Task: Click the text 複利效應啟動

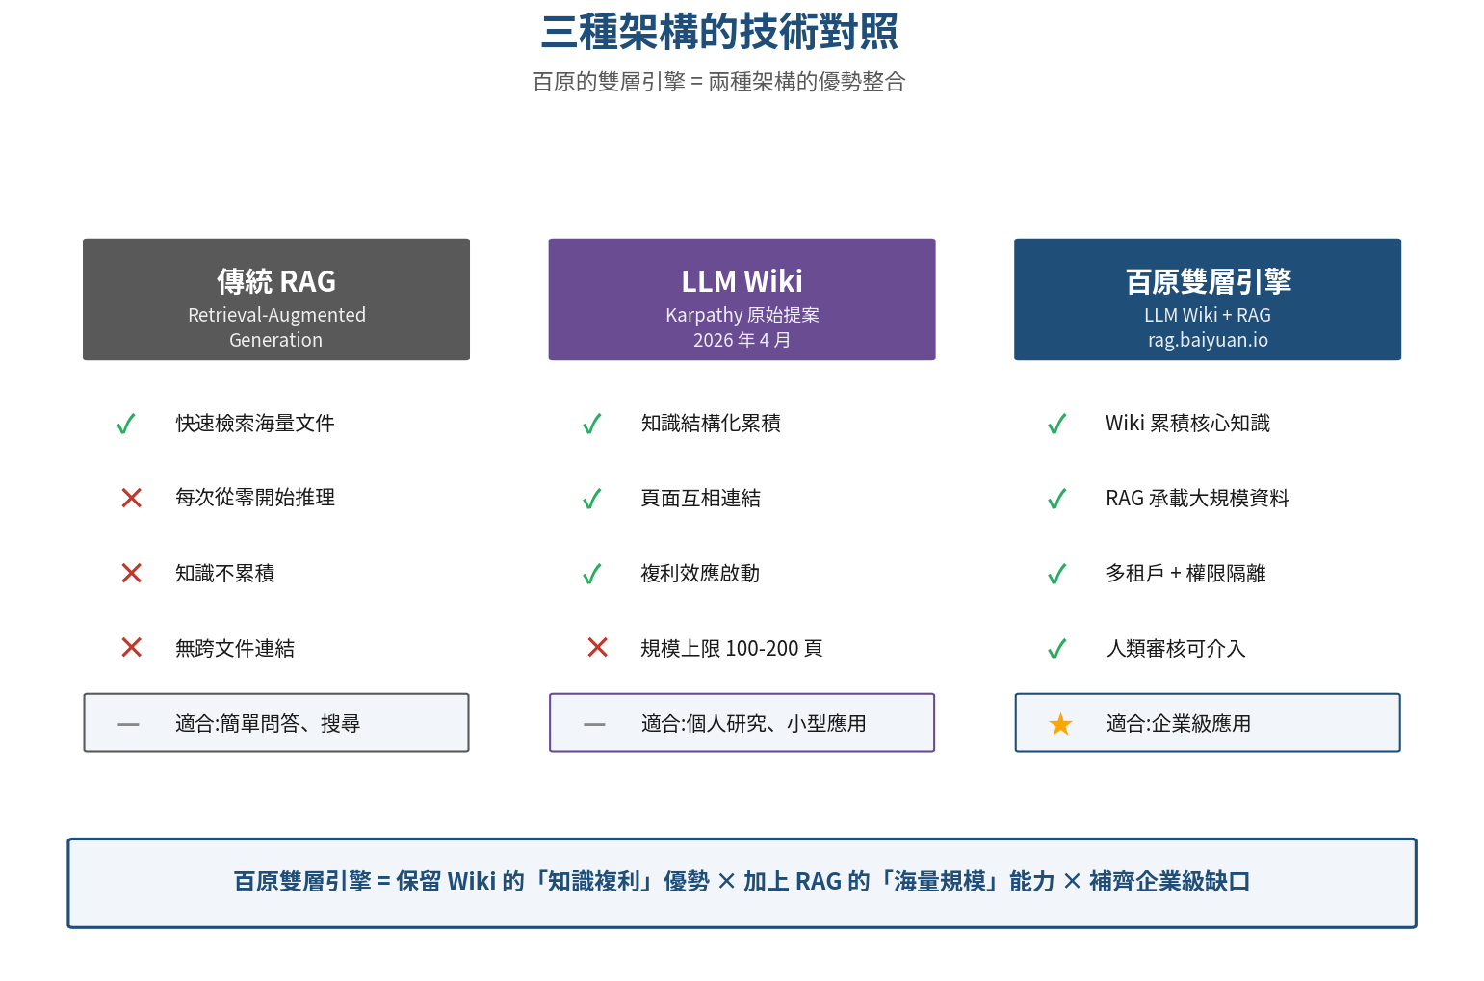Action: point(701,574)
